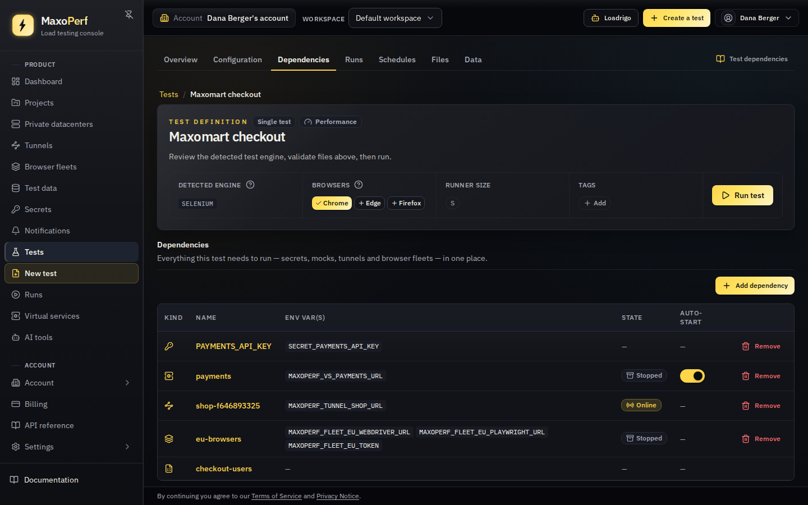Add a tag to the test
This screenshot has height=505, width=808.
click(x=595, y=203)
